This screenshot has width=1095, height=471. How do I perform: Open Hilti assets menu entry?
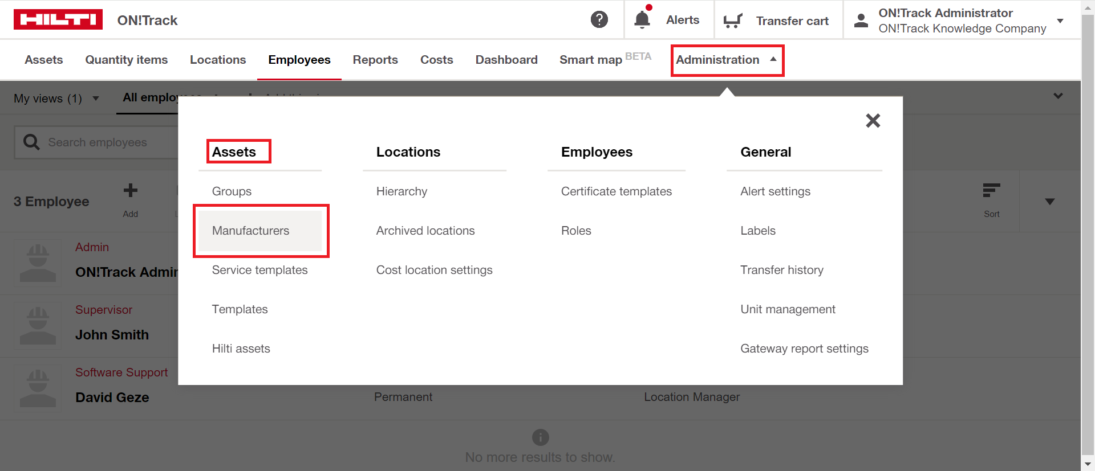pyautogui.click(x=241, y=349)
